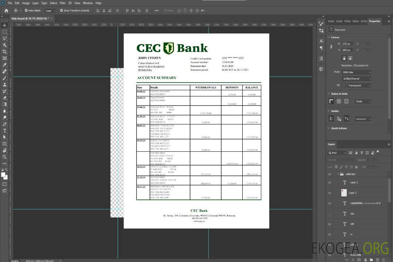Toggle Show Transform Controls checkbox
The width and height of the screenshot is (393, 262).
[61, 11]
